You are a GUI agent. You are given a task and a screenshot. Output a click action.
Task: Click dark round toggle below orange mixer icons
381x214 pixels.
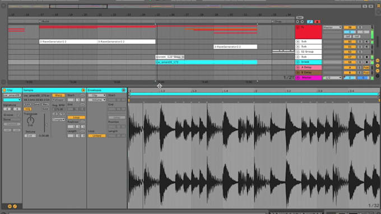(x=378, y=76)
